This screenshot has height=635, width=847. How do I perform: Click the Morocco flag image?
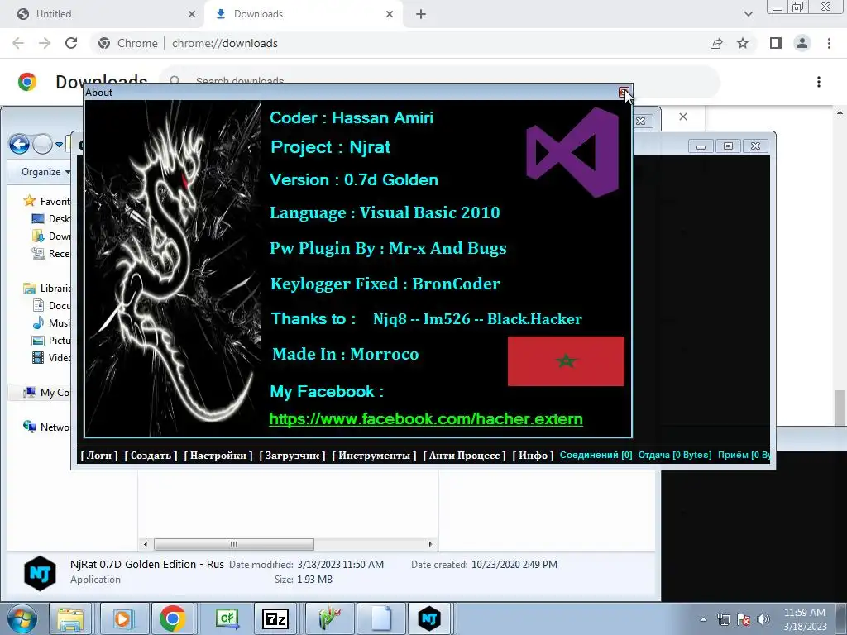566,361
